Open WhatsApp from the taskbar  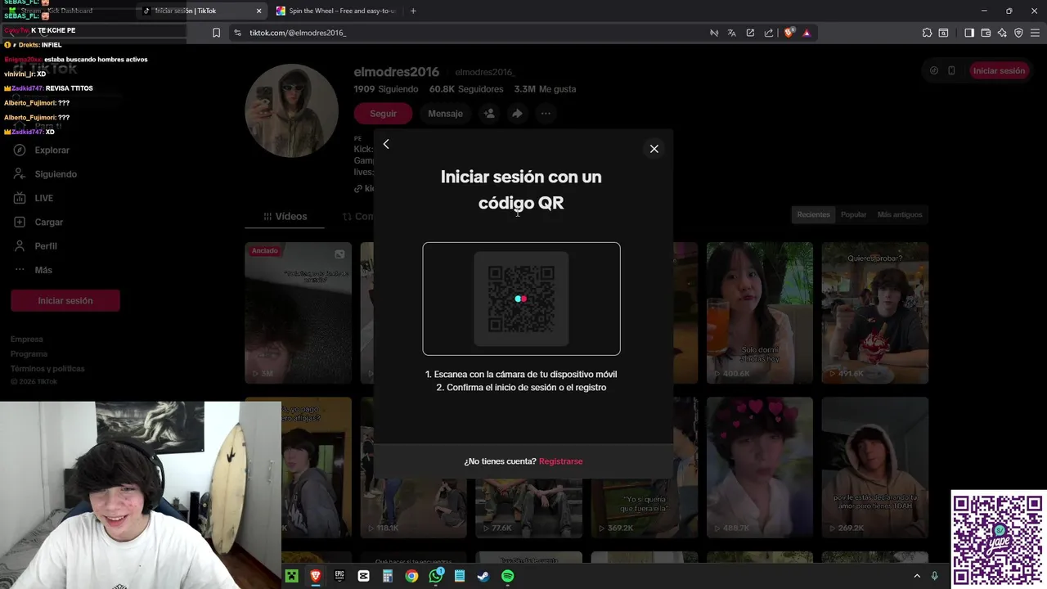pos(436,576)
